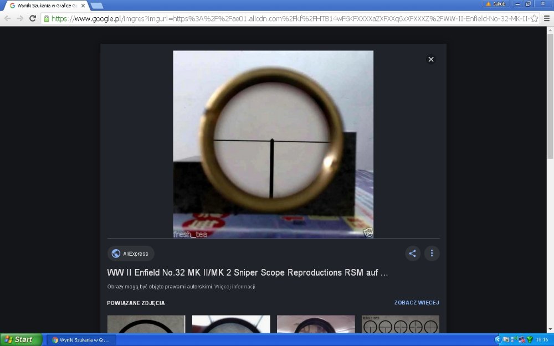Viewport: 554px width, 346px height.
Task: Open the large sniper scope preview image
Action: (273, 144)
